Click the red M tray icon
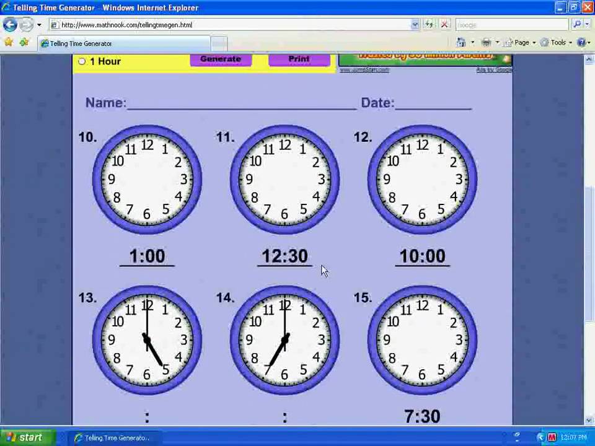 (x=552, y=438)
